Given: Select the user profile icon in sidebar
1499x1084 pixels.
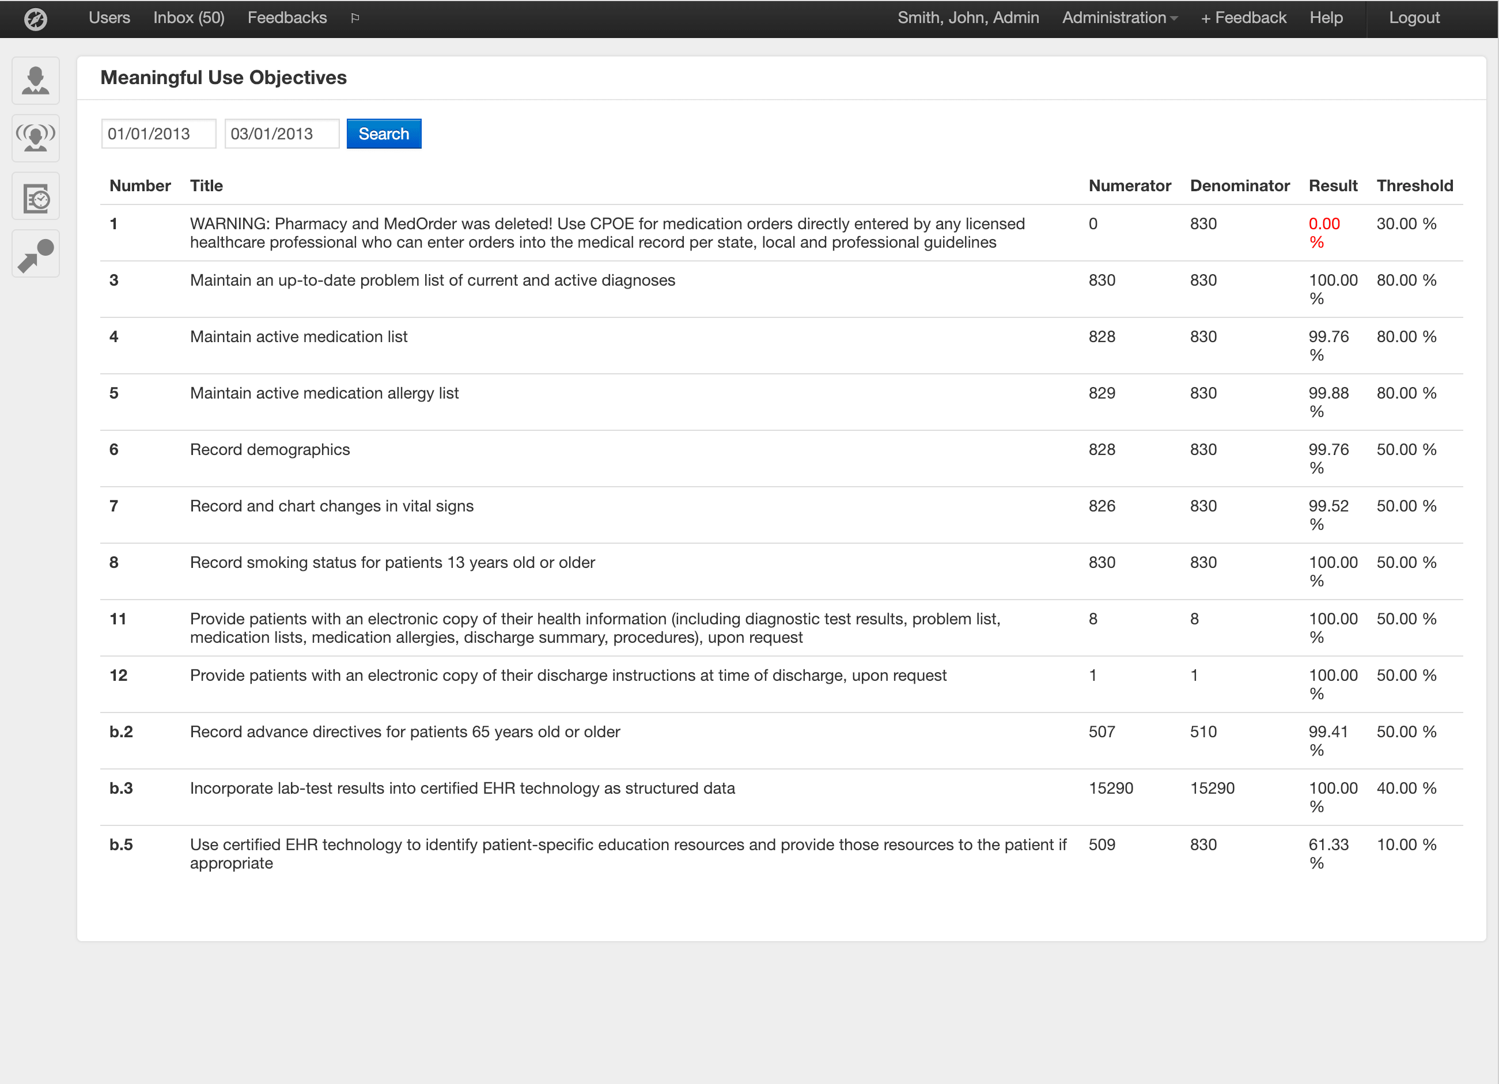Looking at the screenshot, I should click(x=35, y=81).
